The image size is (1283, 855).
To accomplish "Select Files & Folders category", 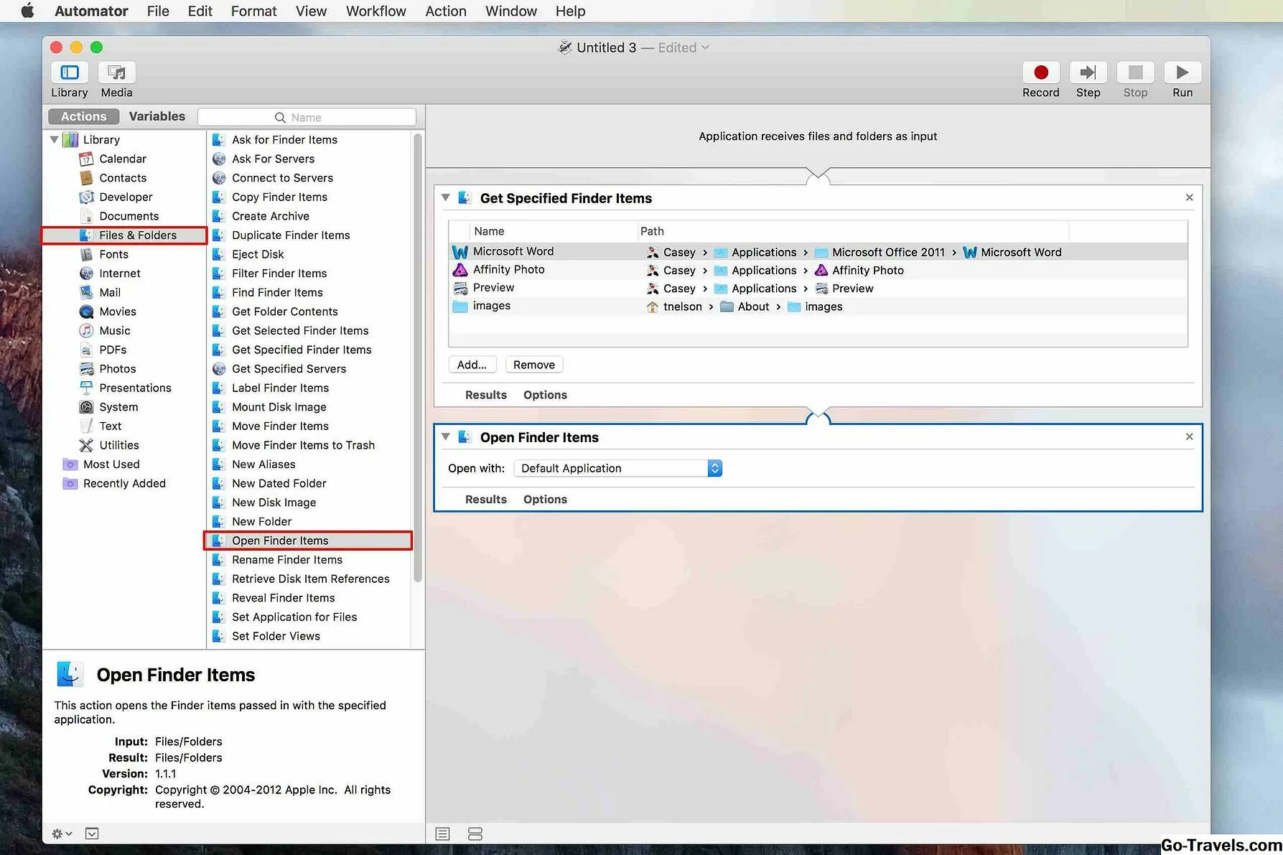I will pyautogui.click(x=124, y=235).
